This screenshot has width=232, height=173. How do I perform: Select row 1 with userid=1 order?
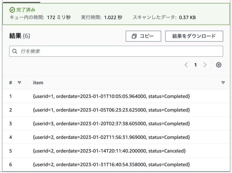pos(116,96)
